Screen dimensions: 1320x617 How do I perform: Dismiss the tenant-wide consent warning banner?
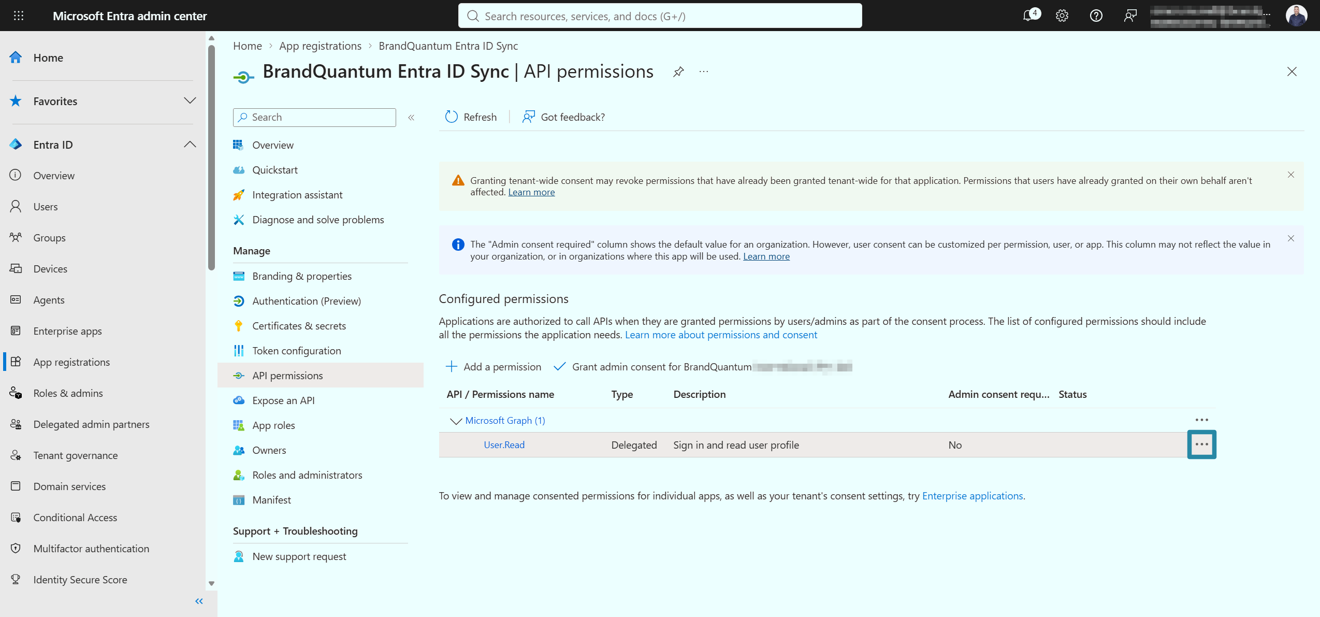pos(1291,175)
